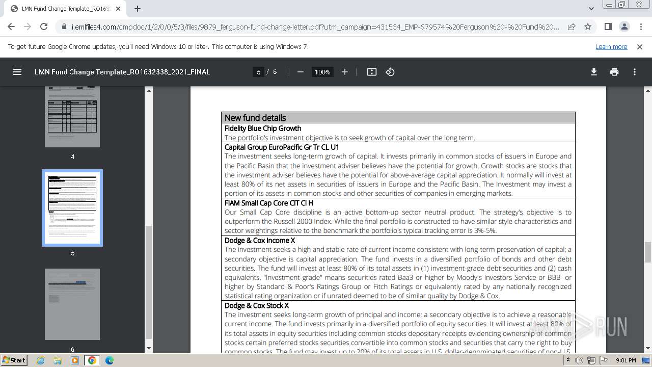
Task: Select the page 4 thumbnail
Action: (72, 117)
